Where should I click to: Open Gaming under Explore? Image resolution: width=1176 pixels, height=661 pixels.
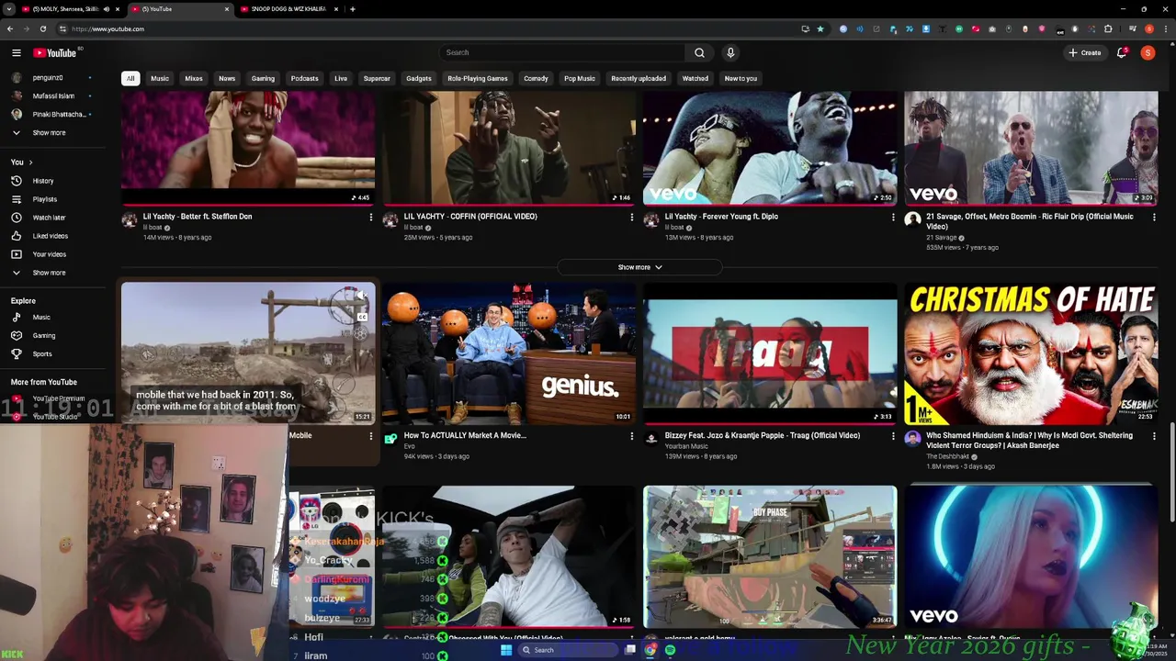(x=43, y=336)
